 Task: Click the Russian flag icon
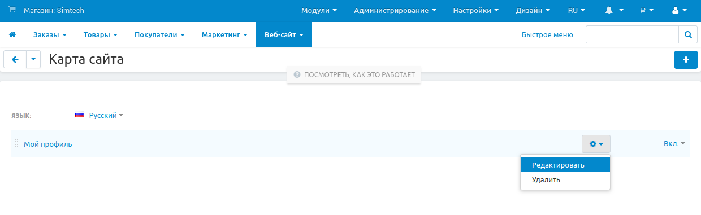click(80, 115)
